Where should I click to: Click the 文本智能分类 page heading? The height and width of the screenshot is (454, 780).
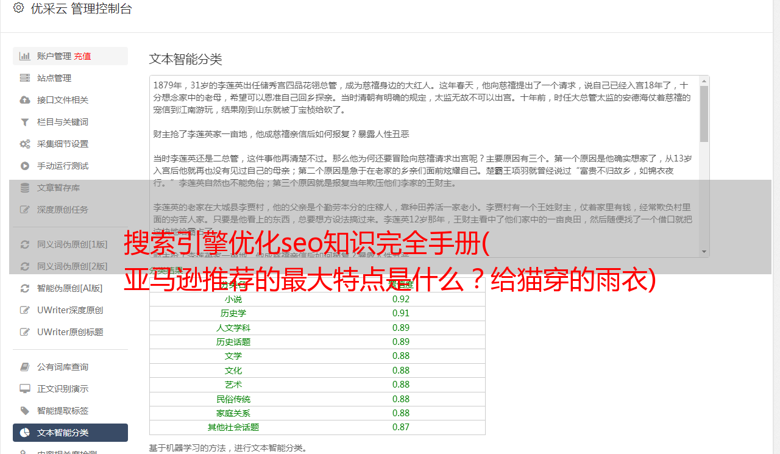pos(186,59)
